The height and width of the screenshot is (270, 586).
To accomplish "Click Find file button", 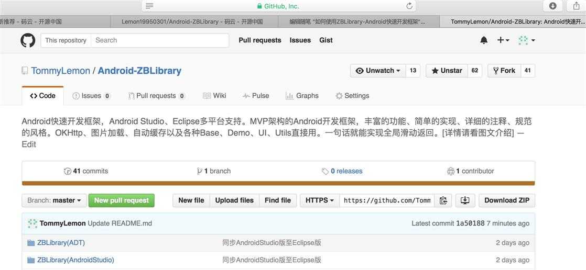I will pyautogui.click(x=278, y=200).
